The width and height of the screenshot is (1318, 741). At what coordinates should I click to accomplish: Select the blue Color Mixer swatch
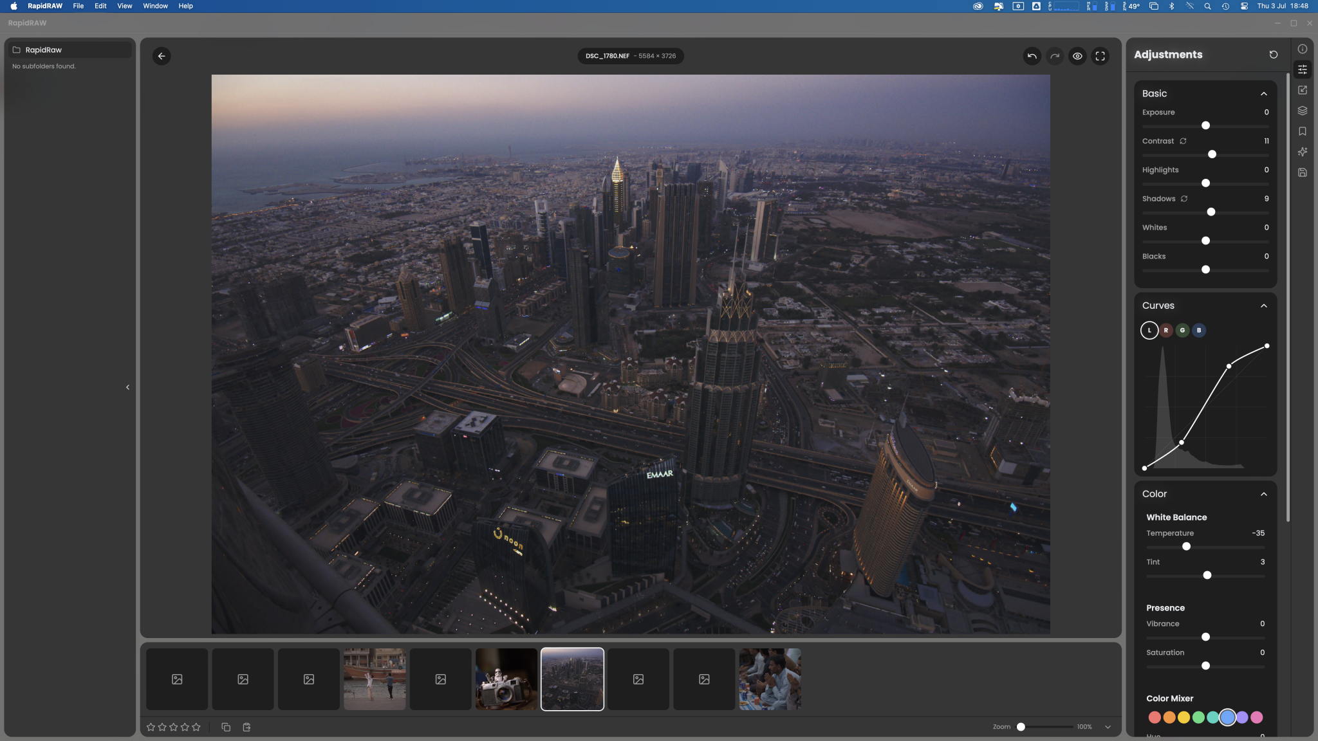1227,717
